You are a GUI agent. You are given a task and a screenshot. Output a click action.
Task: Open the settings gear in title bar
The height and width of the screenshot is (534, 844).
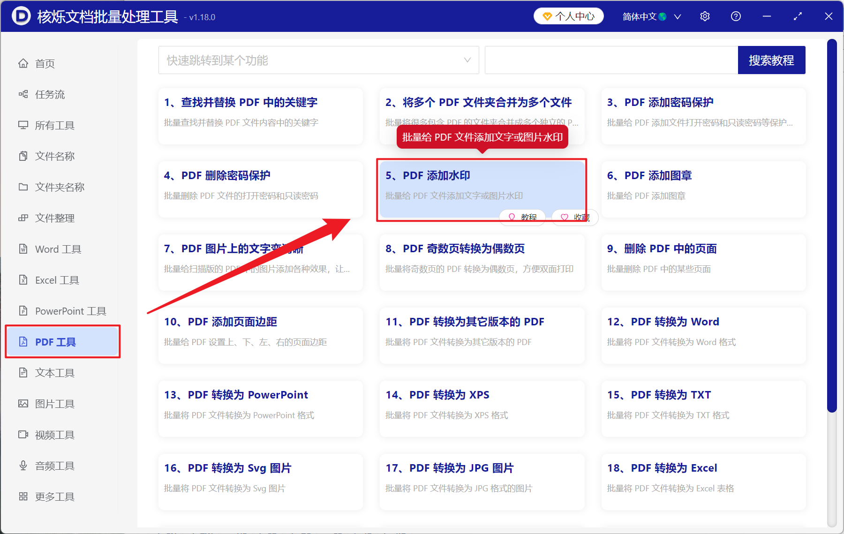(x=705, y=16)
